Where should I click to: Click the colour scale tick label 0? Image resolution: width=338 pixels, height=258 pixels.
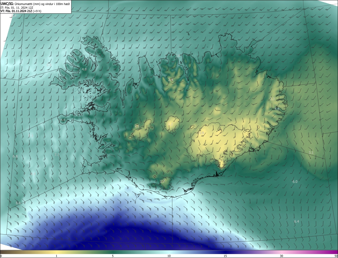pos(1,256)
